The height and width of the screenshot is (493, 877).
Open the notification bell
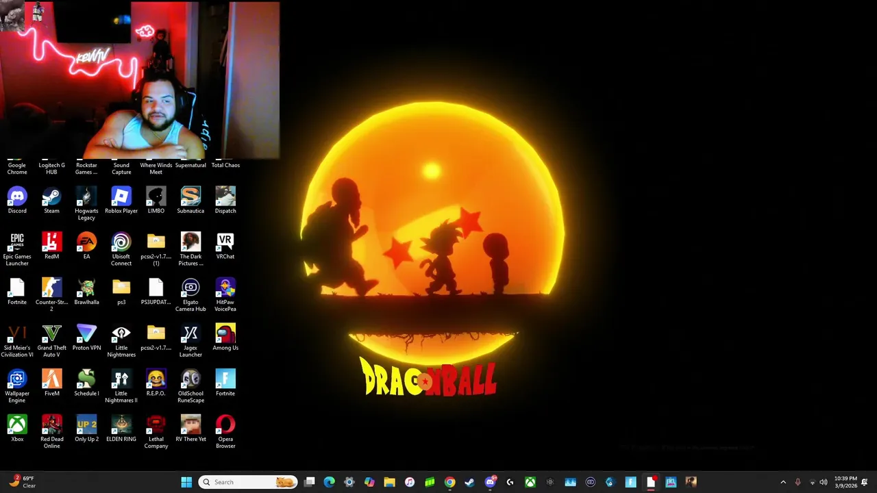point(865,482)
